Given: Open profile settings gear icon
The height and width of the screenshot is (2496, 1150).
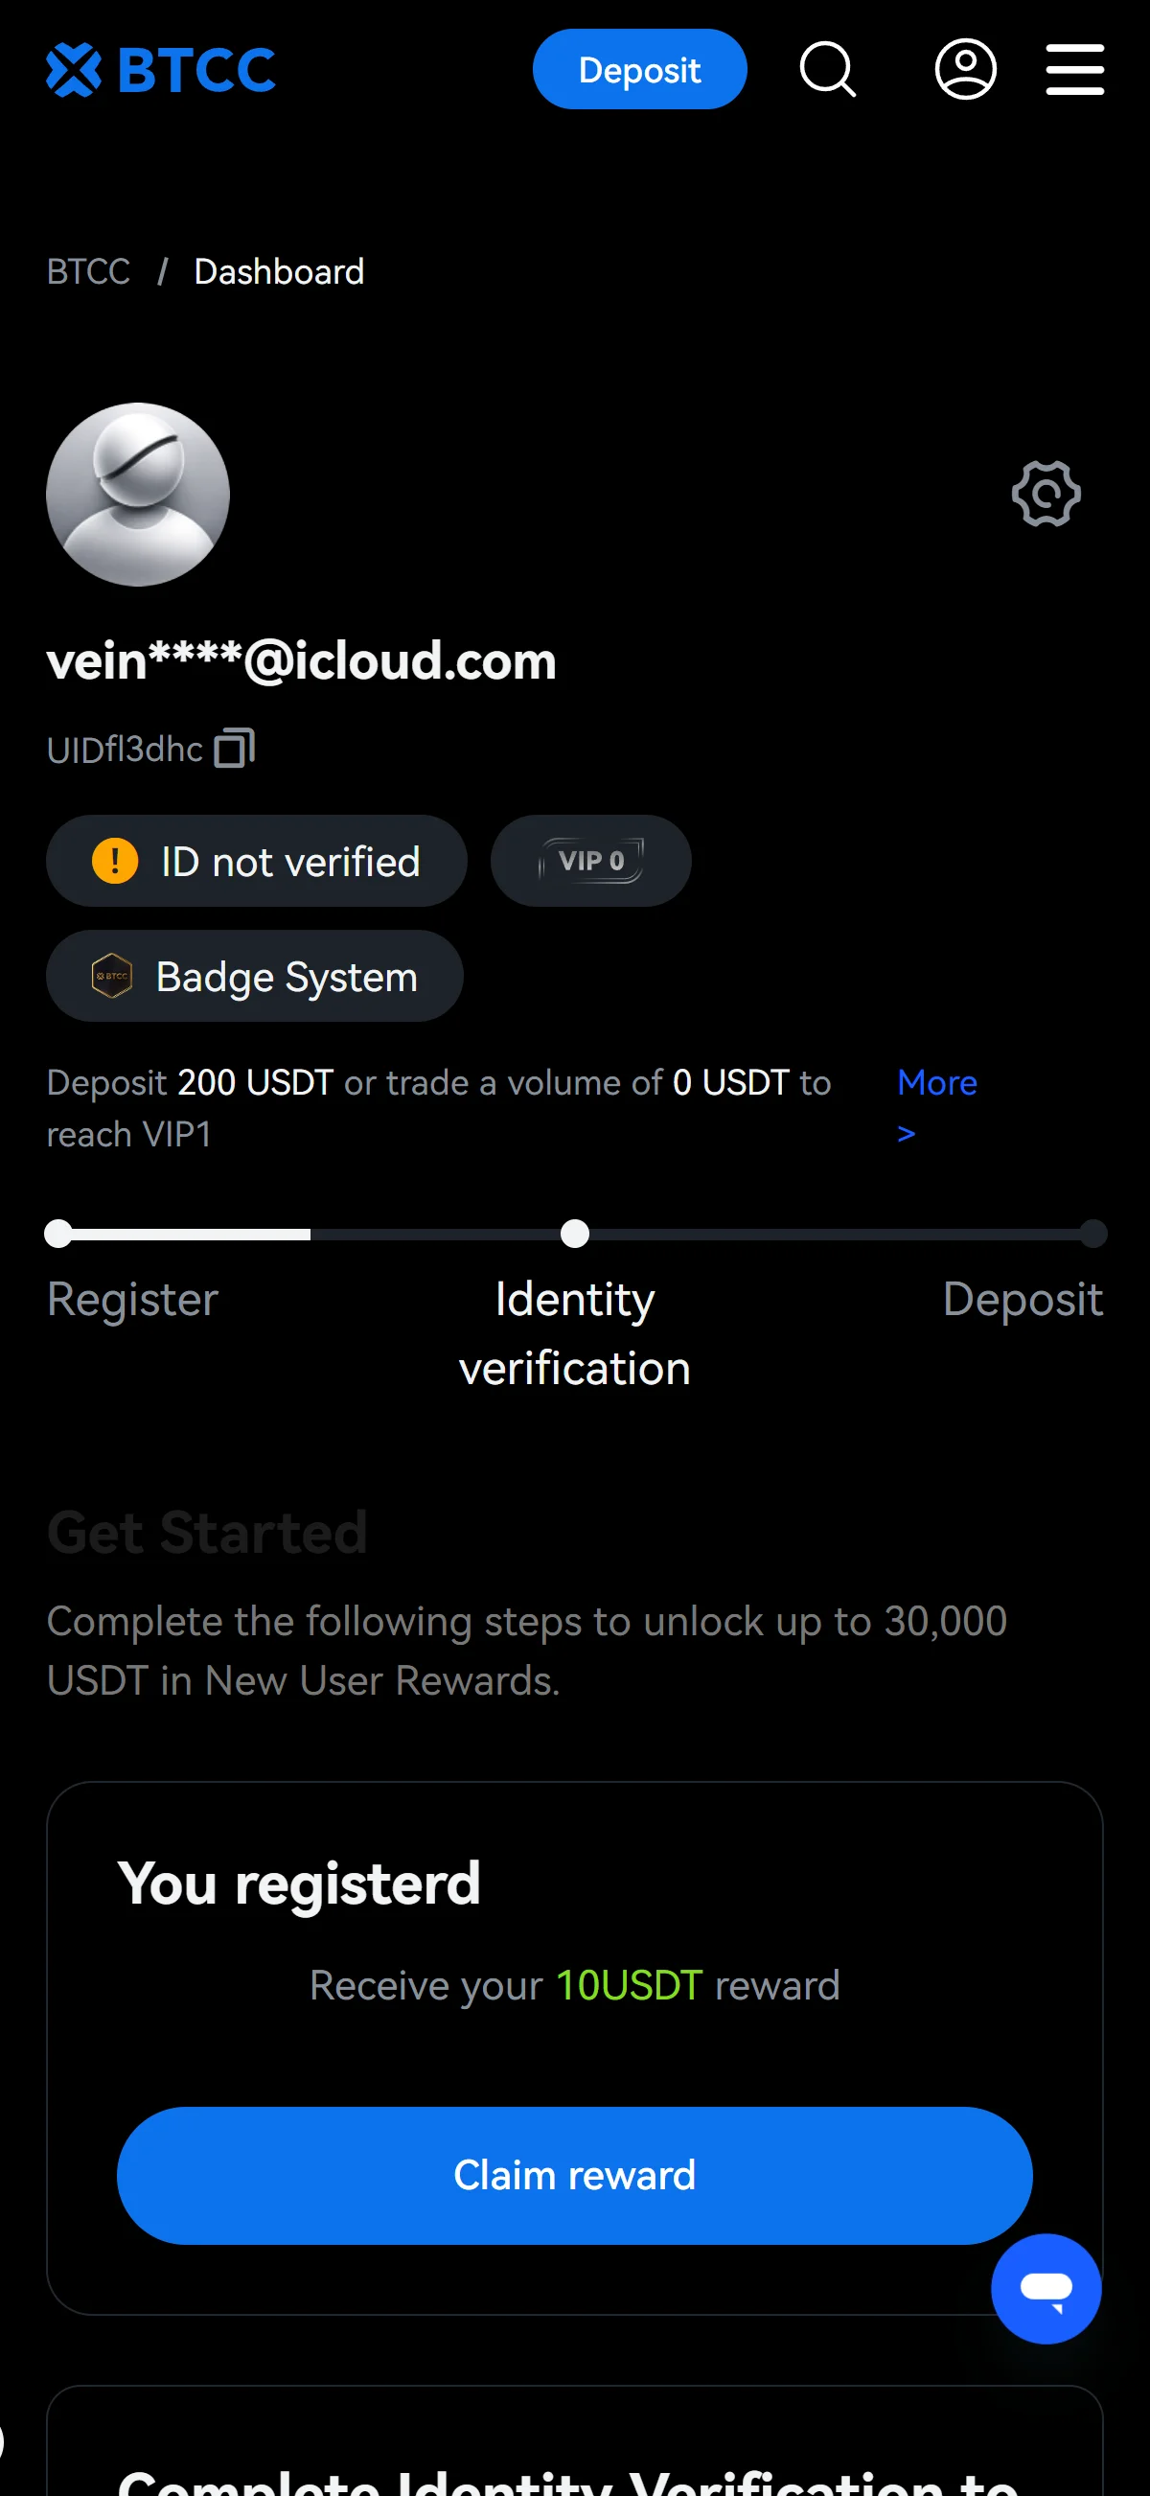Looking at the screenshot, I should (1046, 495).
